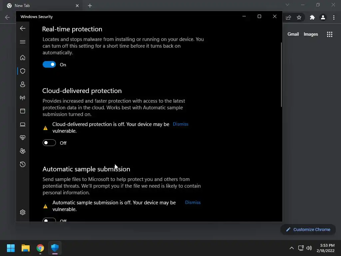Select Virus & threat protection shield icon

[x=23, y=71]
